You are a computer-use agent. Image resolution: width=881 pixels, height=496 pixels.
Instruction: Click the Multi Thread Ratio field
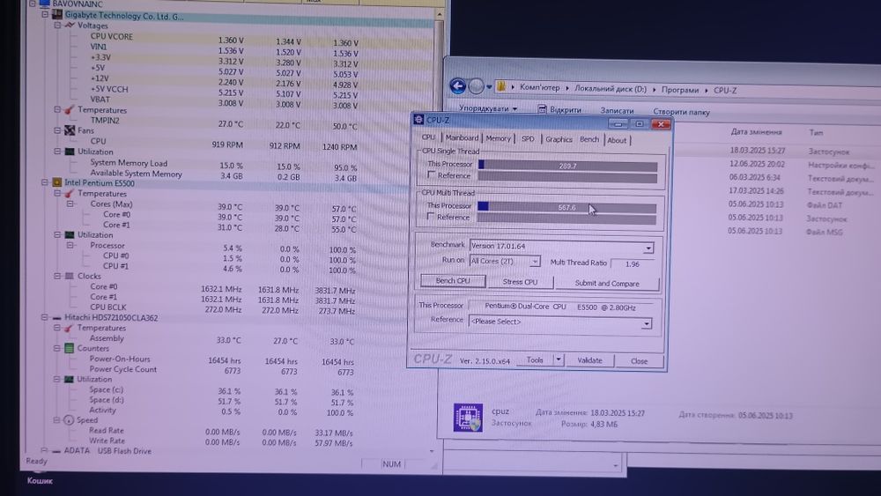633,263
